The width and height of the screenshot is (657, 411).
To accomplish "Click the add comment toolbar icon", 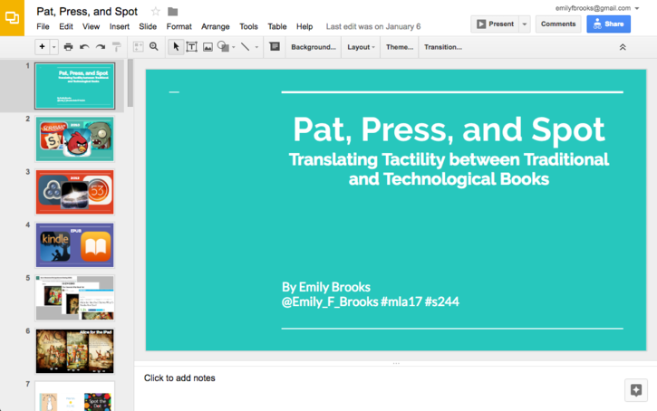I will (x=275, y=47).
